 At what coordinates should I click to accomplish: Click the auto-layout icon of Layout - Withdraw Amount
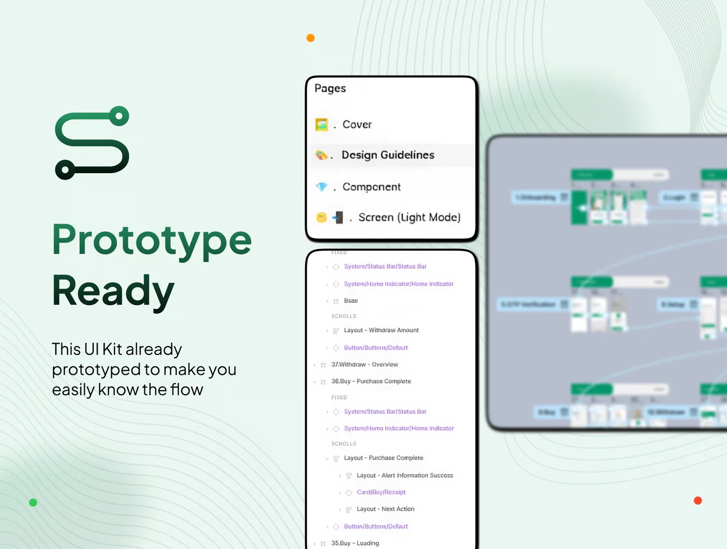pyautogui.click(x=336, y=331)
